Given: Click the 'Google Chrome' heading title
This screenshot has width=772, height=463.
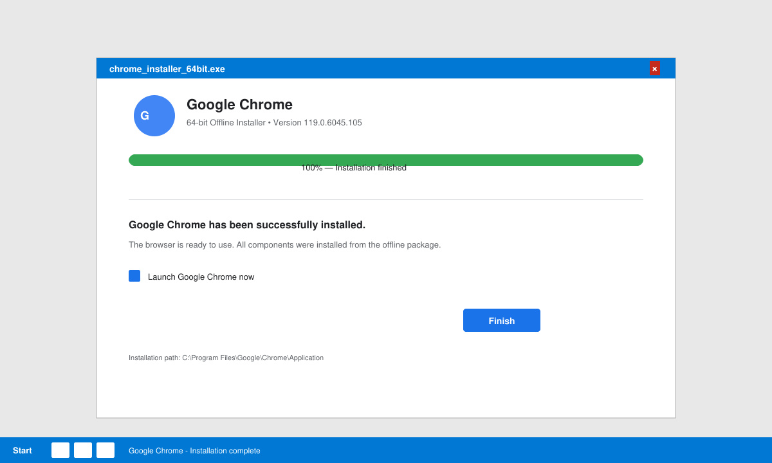Looking at the screenshot, I should coord(239,105).
